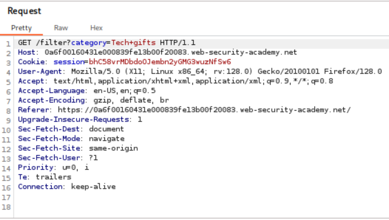
Task: Click line number 18 in the gutter
Action: 8,206
